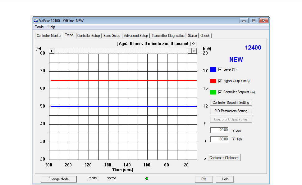302x185 pixels.
Task: Click the Time (sec.) axis label
Action: tap(123, 170)
